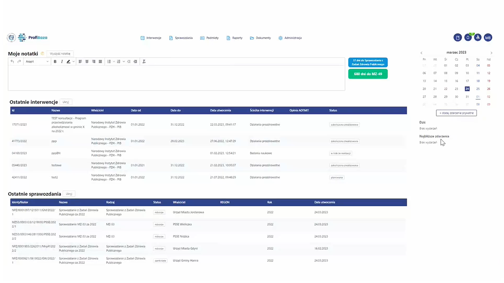Expand the highlight color dropdown arrow
Image resolution: width=504 pixels, height=283 pixels.
(73, 62)
